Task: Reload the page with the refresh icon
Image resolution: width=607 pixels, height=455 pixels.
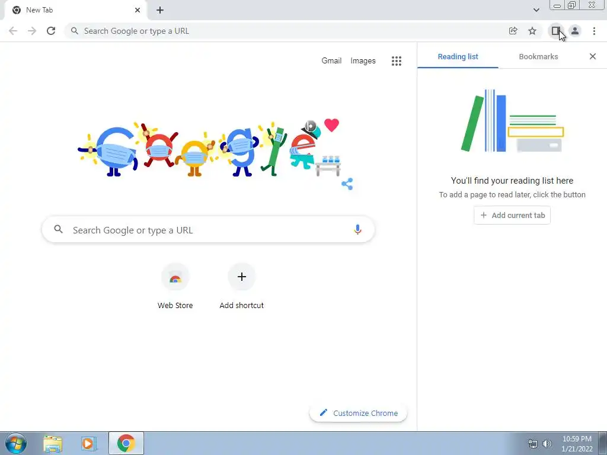Action: click(51, 31)
